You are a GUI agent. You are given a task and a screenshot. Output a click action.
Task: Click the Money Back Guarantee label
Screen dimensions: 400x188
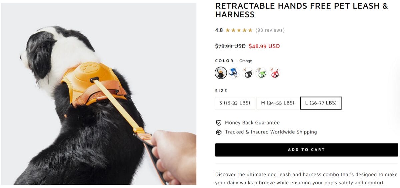tap(252, 123)
